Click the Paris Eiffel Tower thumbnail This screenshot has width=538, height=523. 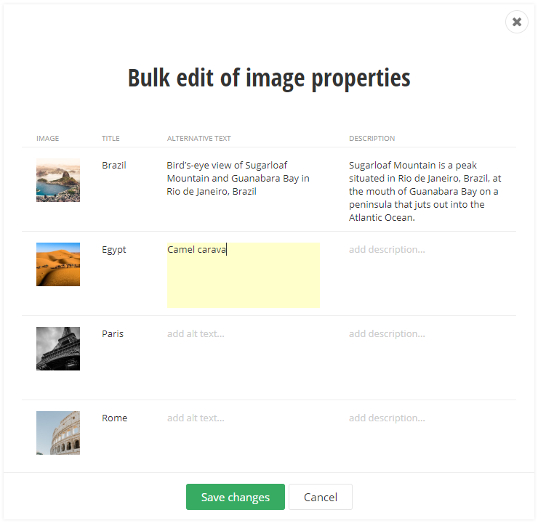pos(58,349)
